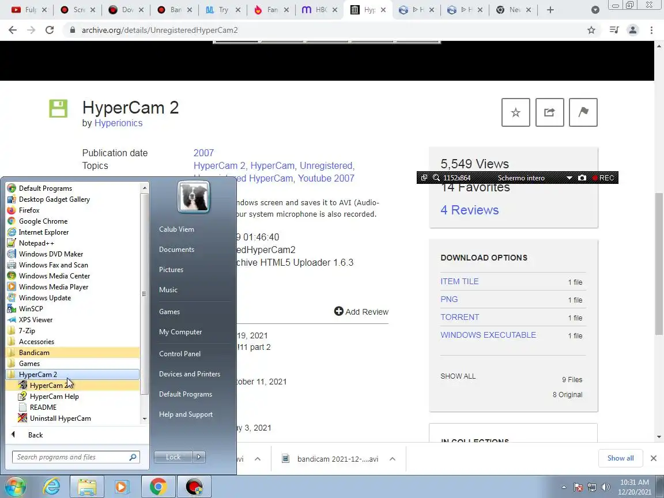The width and height of the screenshot is (664, 498).
Task: Expand the Accessories folder
Action: point(36,342)
